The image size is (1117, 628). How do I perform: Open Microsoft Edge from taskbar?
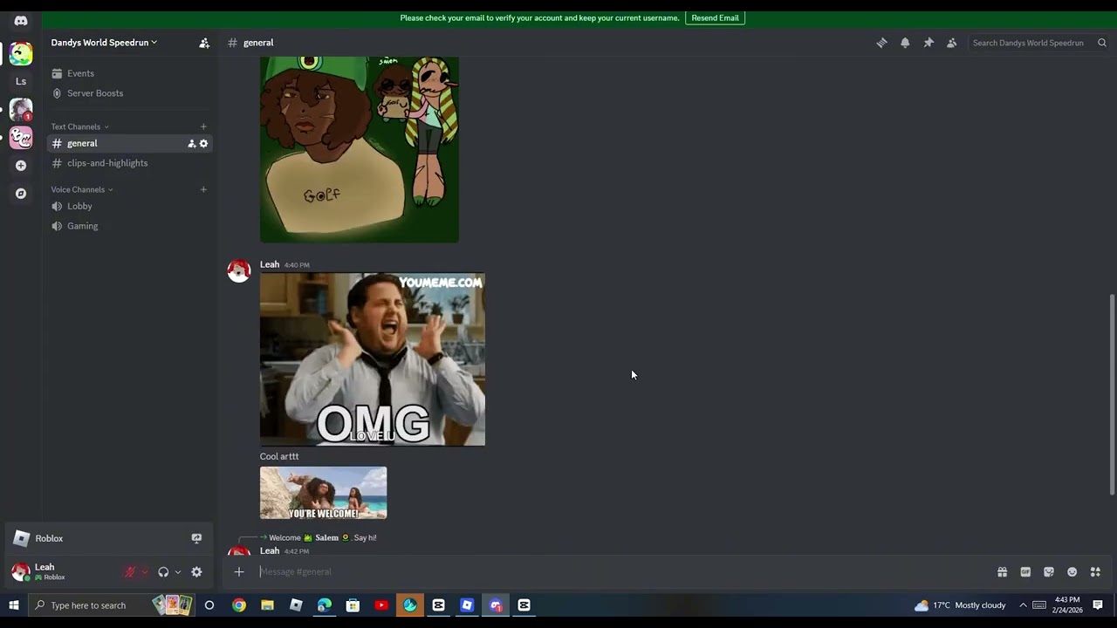click(x=325, y=605)
